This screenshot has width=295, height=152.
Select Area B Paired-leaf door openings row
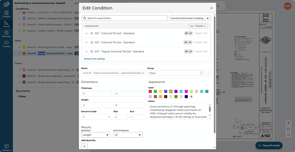pos(46,70)
